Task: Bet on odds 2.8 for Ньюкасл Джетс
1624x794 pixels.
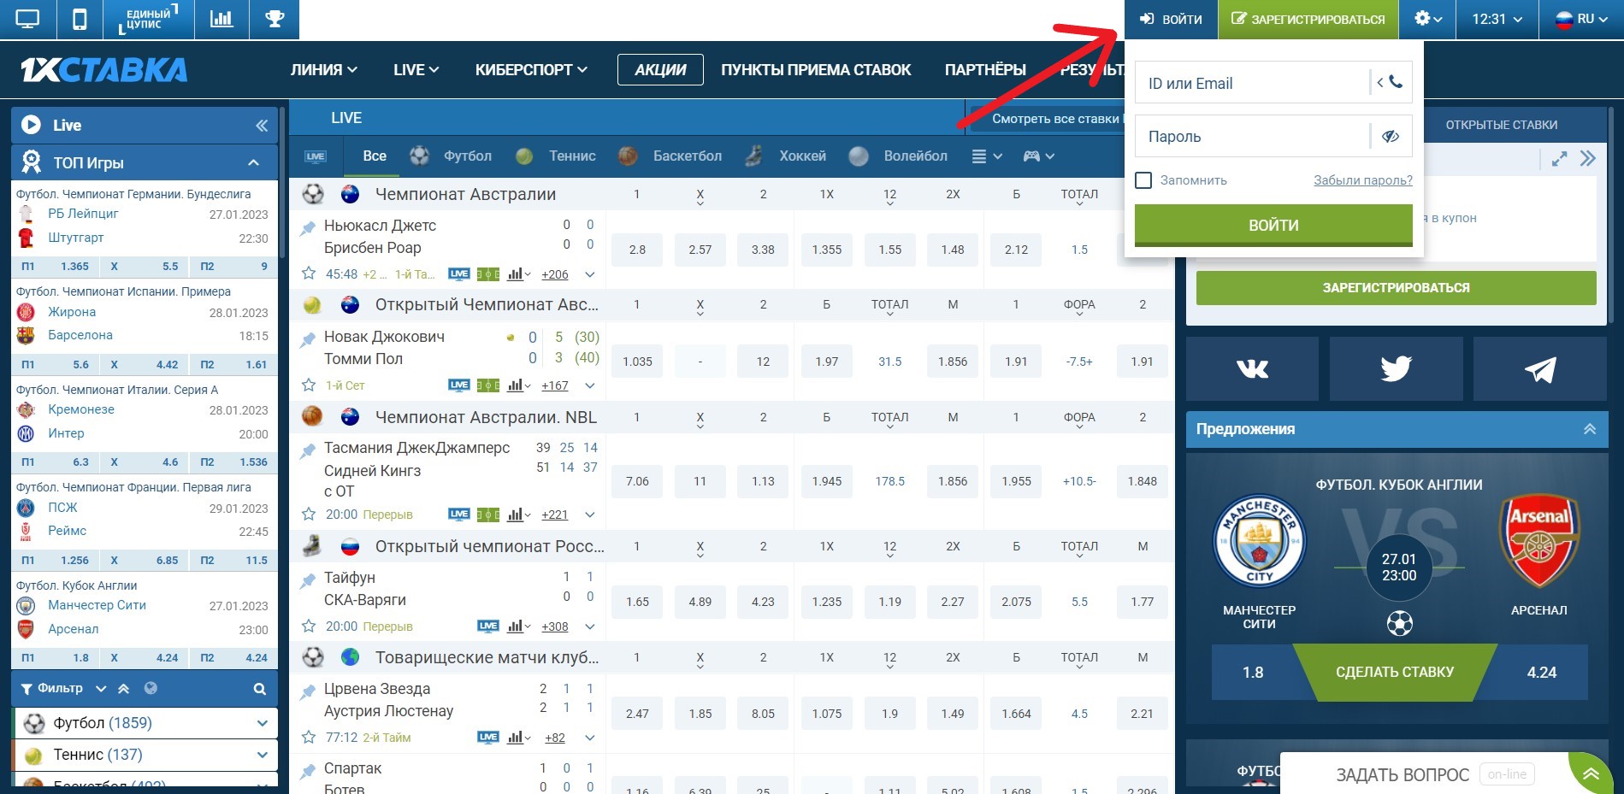Action: [637, 250]
